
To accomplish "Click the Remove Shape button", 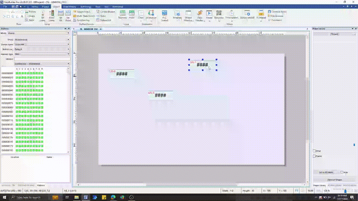I will point(335,179).
